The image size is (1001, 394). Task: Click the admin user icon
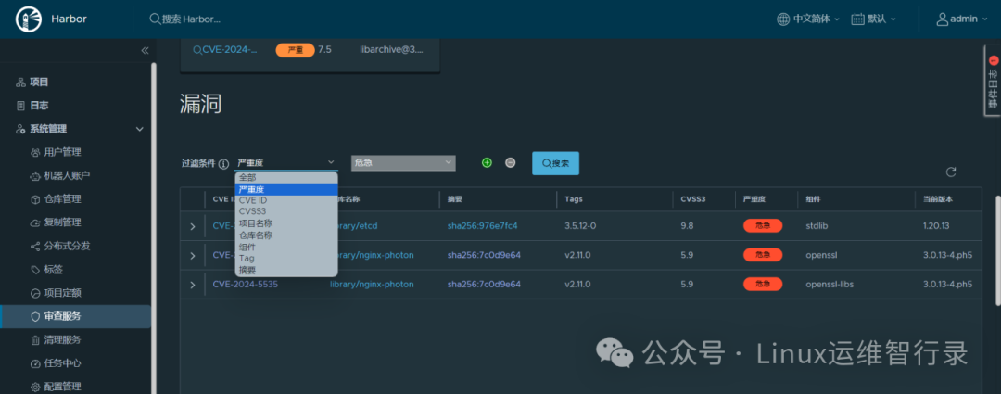tap(942, 19)
